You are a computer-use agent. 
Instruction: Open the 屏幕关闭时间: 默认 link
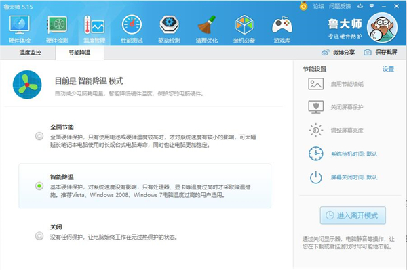354,177
